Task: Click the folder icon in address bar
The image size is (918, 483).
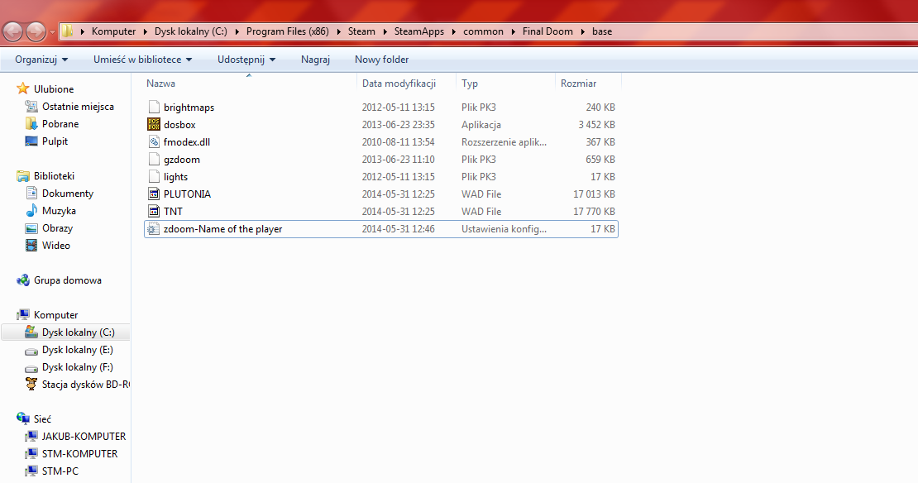Action: click(x=68, y=31)
